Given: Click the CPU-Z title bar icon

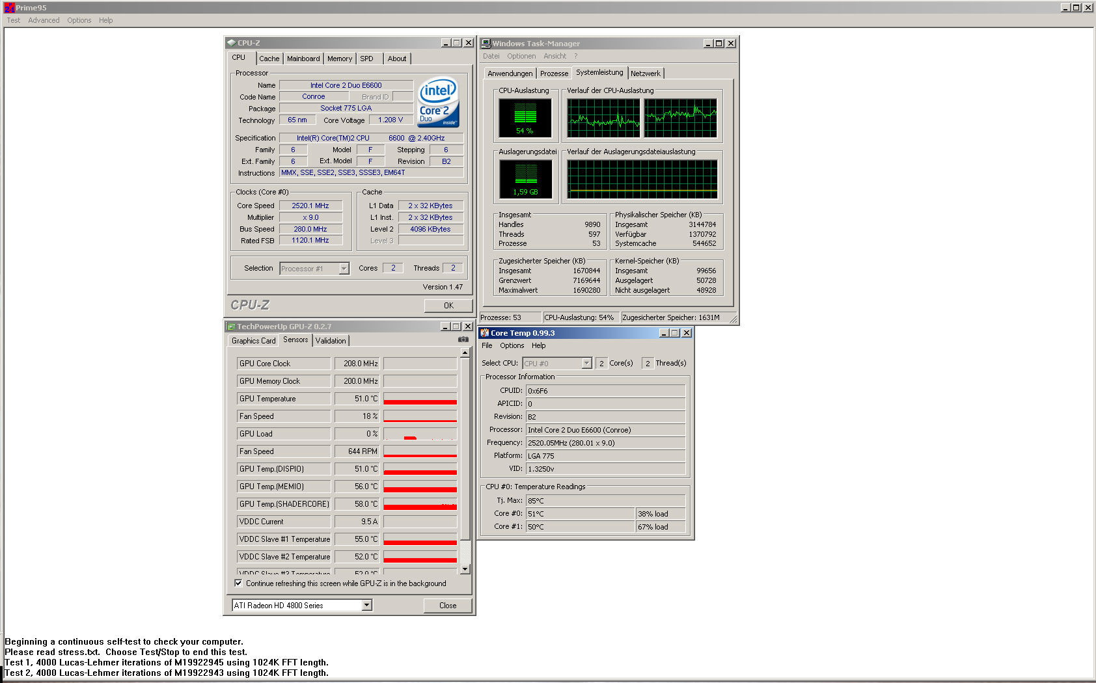Looking at the screenshot, I should pyautogui.click(x=231, y=43).
